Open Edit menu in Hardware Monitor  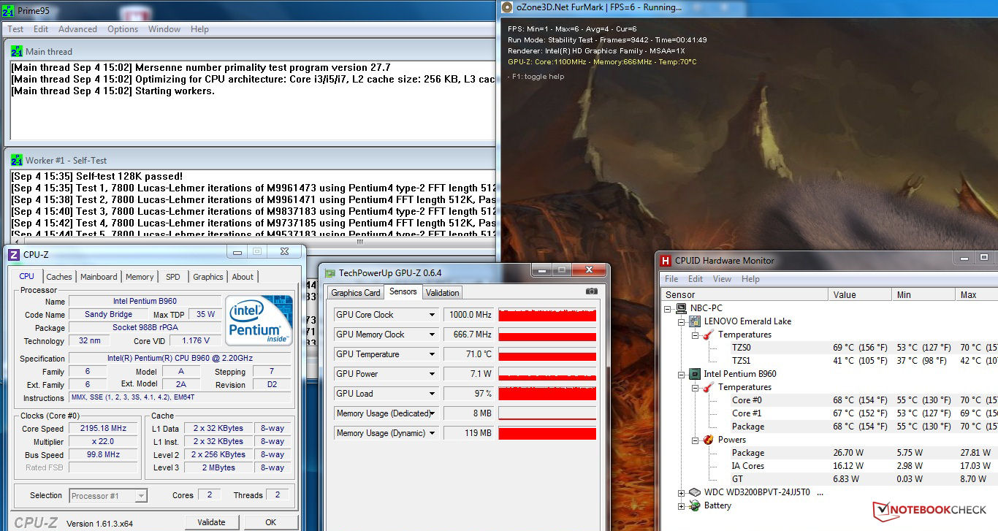(x=696, y=279)
